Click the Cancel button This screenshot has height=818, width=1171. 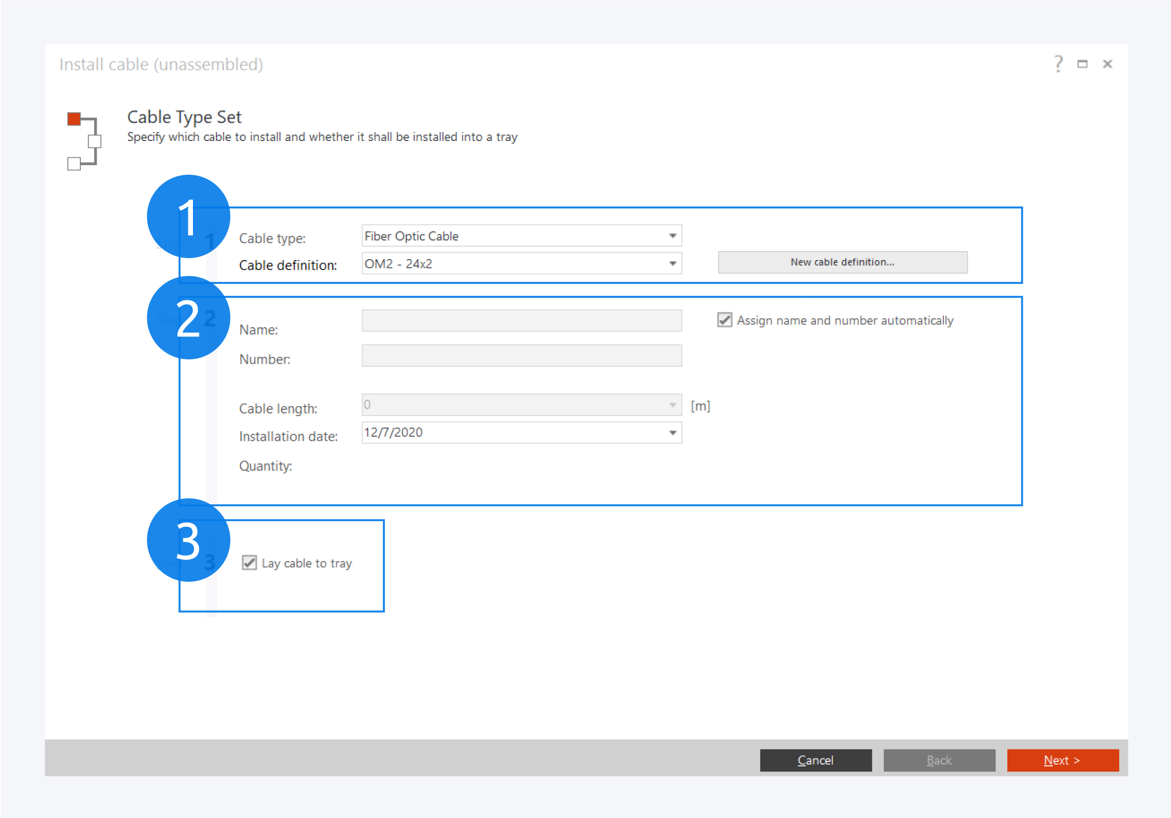[815, 760]
